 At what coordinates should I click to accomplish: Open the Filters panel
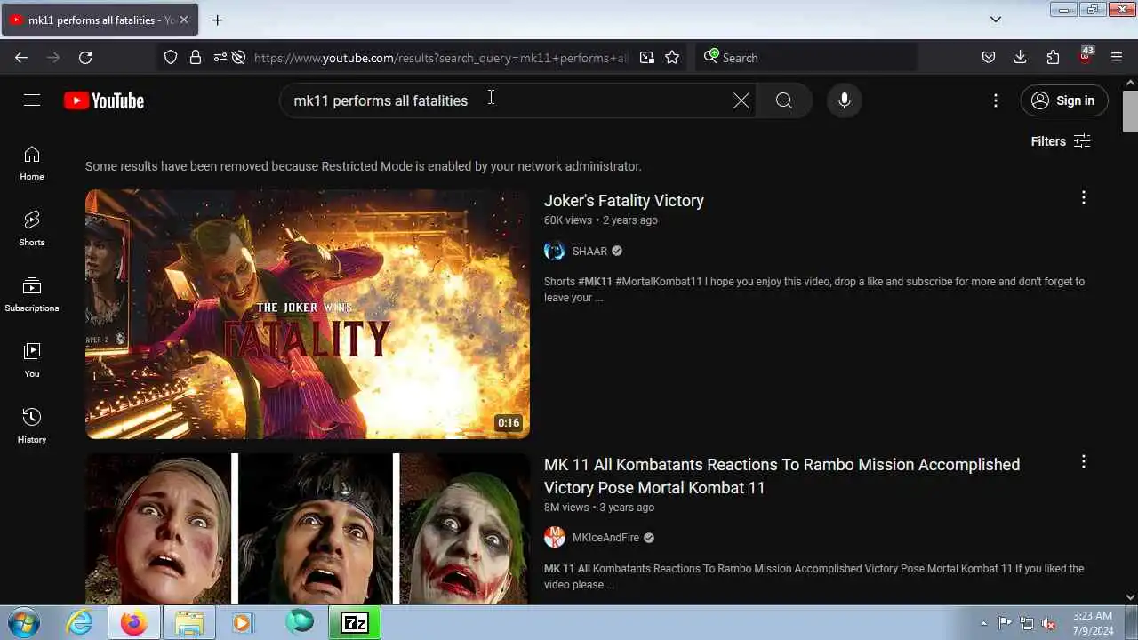1061,141
